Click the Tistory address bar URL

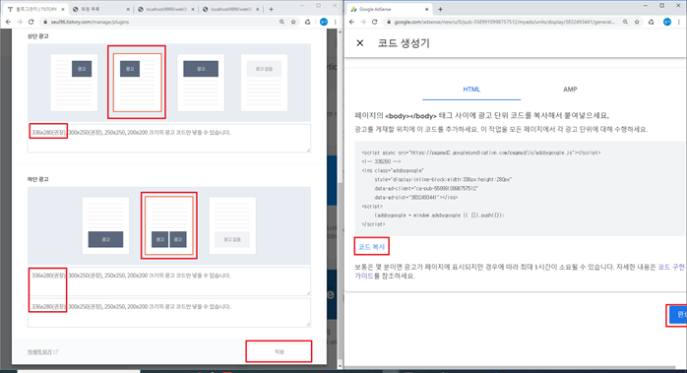(x=91, y=22)
